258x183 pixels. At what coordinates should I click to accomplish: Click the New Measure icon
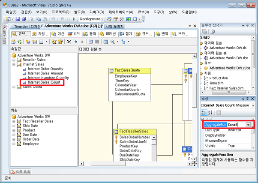click(x=28, y=42)
